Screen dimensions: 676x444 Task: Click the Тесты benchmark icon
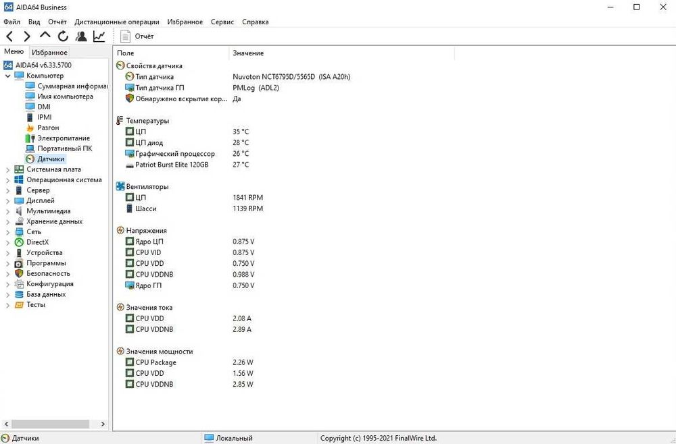[x=18, y=304]
